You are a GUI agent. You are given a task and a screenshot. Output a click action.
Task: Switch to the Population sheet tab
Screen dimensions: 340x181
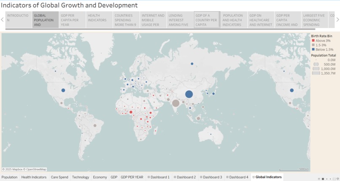pos(9,177)
